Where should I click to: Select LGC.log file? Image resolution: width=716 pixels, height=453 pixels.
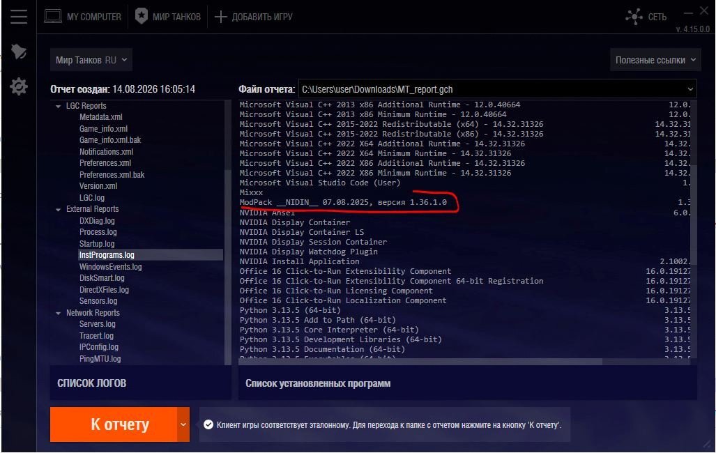(x=92, y=198)
